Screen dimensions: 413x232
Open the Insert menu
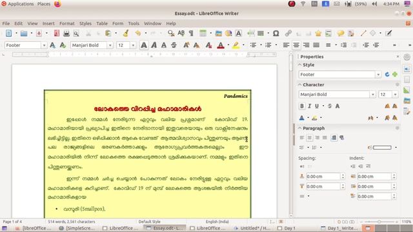point(48,23)
